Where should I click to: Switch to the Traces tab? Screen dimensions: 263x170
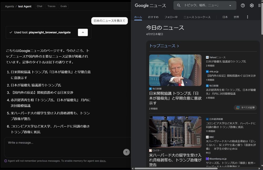[x=51, y=6]
